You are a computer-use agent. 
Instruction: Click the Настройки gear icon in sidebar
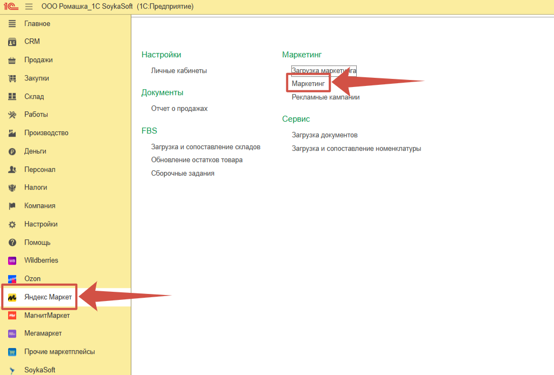(x=12, y=224)
